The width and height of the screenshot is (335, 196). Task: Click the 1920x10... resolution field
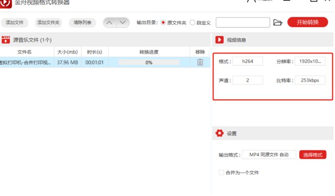310,61
